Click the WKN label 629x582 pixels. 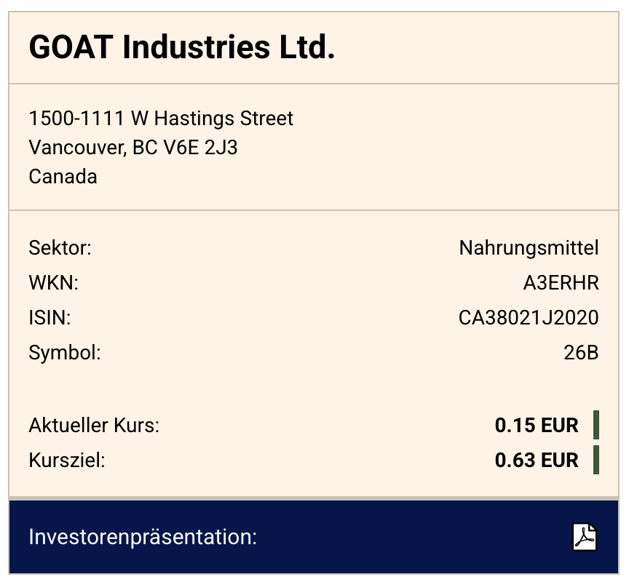53,283
